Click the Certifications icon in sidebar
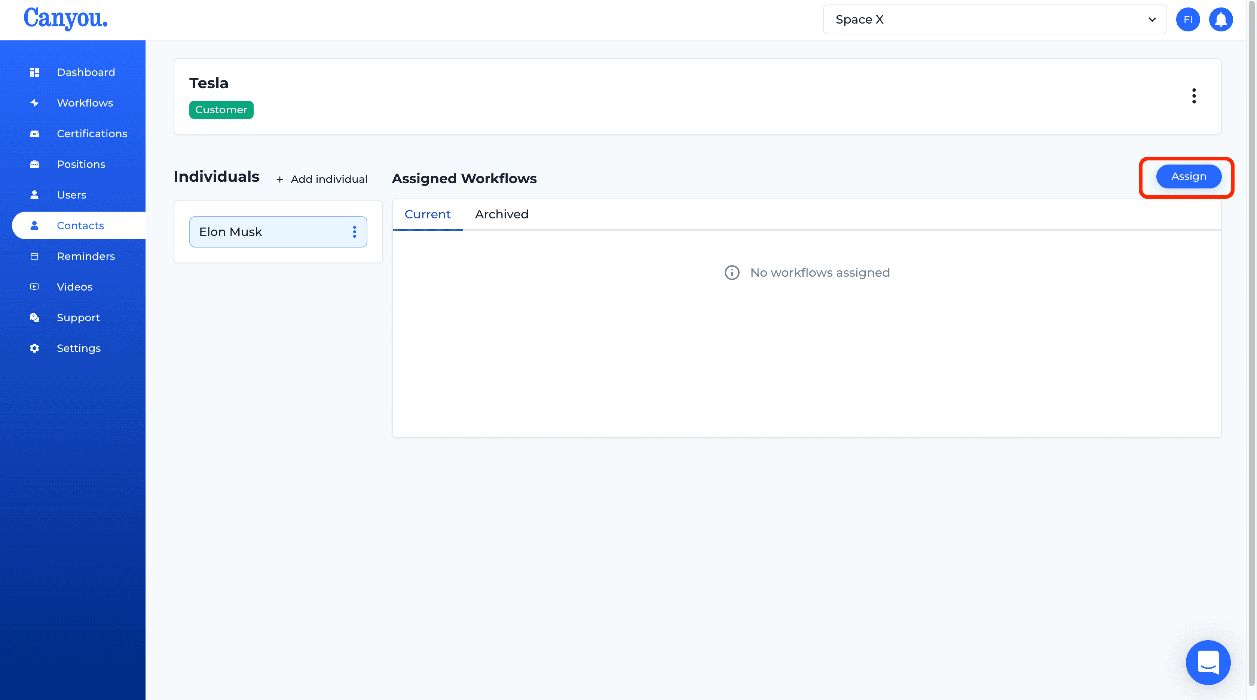 tap(34, 133)
